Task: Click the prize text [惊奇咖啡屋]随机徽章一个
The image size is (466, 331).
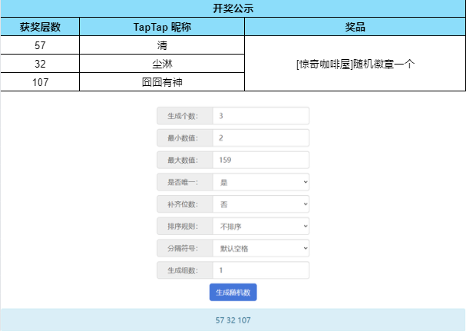Action: click(x=355, y=64)
